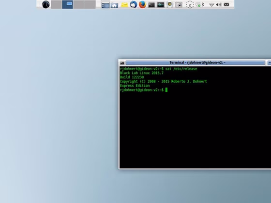Click the Terminal window title bar
This screenshot has height=203, width=271.
coord(196,63)
